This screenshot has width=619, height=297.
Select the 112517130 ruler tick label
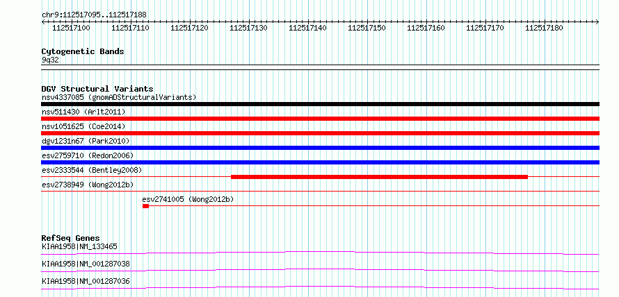[249, 28]
